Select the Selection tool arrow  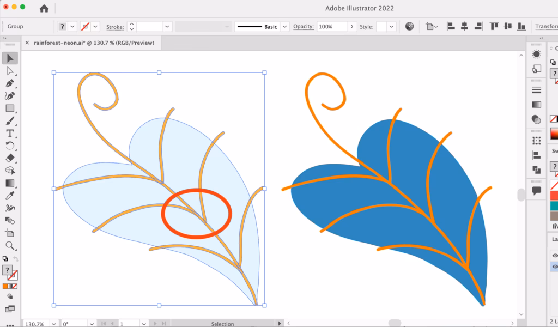tap(9, 58)
